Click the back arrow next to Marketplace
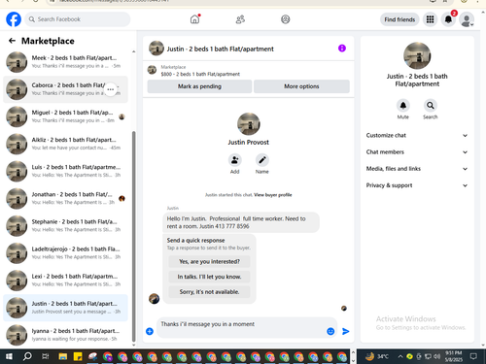This screenshot has width=486, height=364. (12, 41)
